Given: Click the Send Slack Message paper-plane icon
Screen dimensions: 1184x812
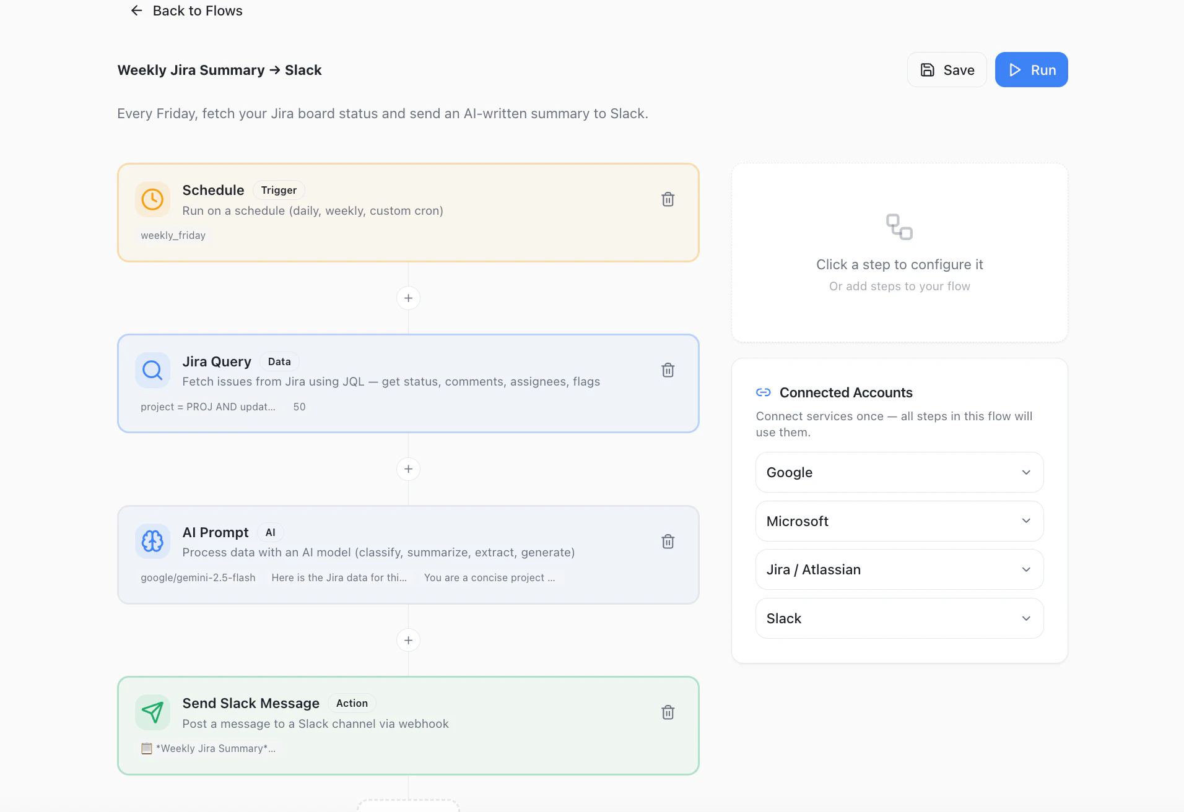Looking at the screenshot, I should tap(152, 712).
